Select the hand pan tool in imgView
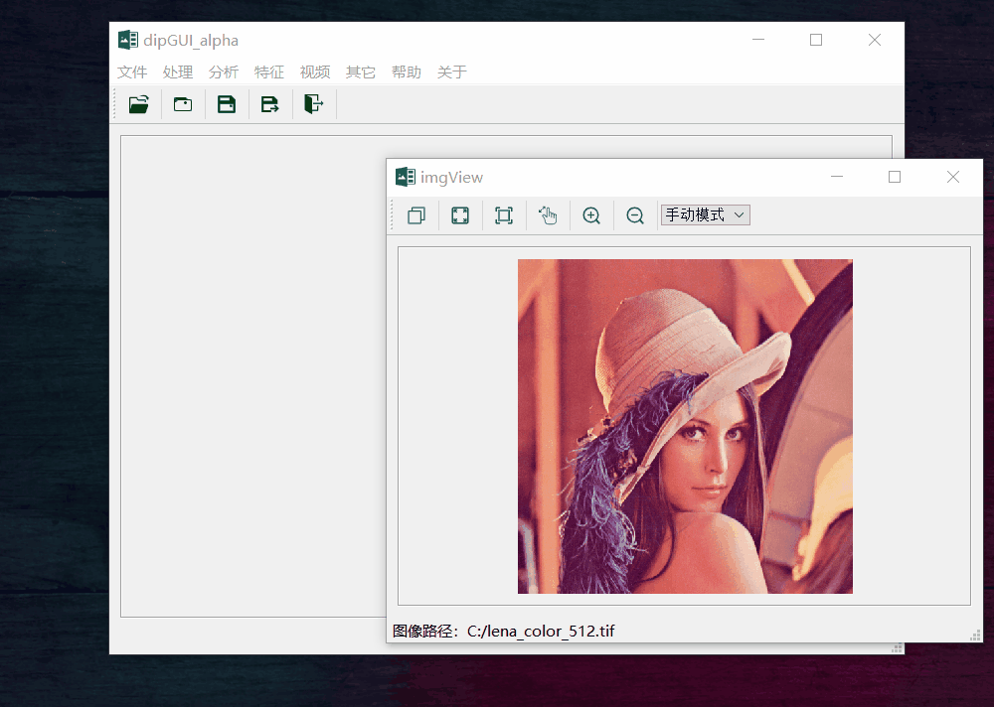Screen dimensions: 994x707 pyautogui.click(x=548, y=215)
